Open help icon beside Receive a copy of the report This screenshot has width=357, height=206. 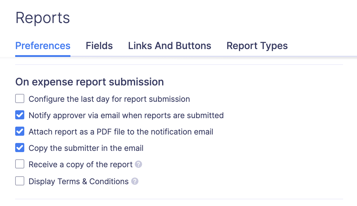tap(138, 164)
